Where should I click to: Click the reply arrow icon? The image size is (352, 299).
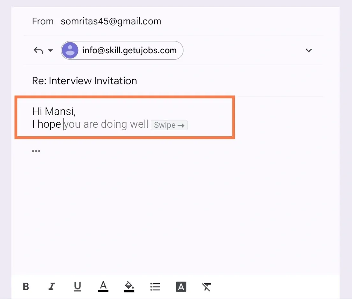pyautogui.click(x=38, y=50)
